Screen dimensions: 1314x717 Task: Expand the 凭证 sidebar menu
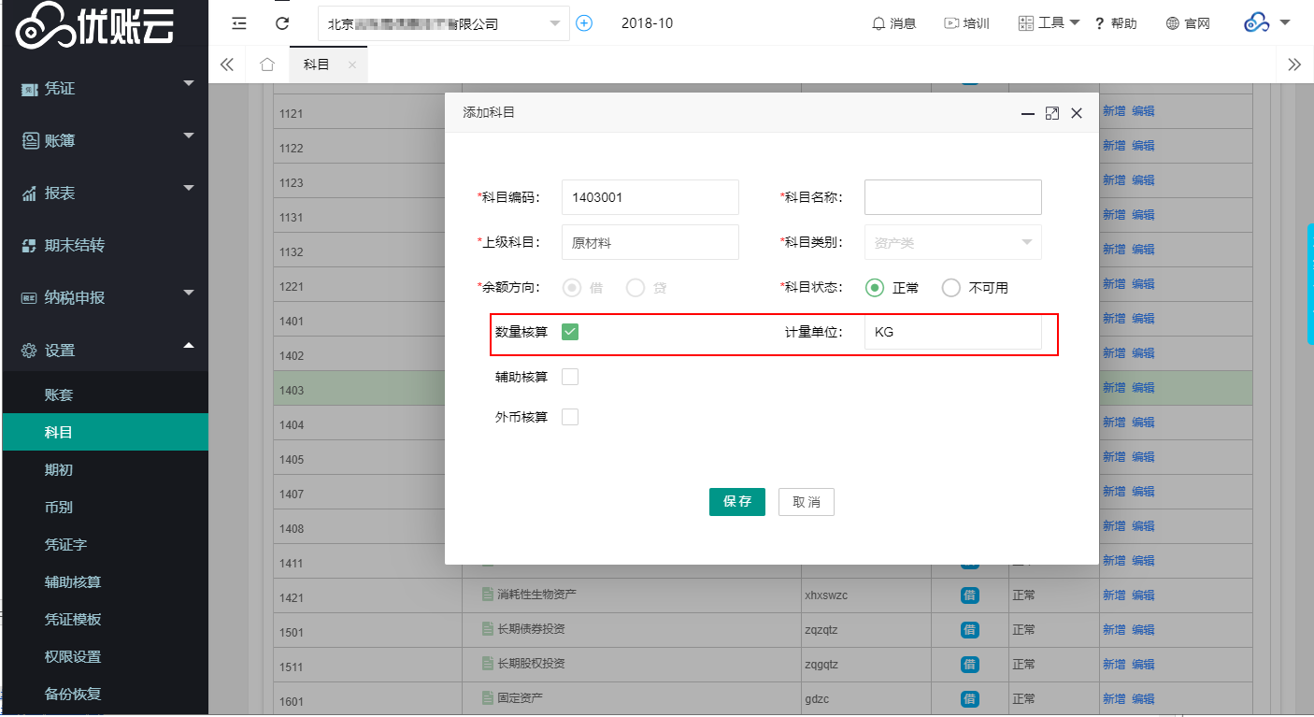[x=105, y=88]
